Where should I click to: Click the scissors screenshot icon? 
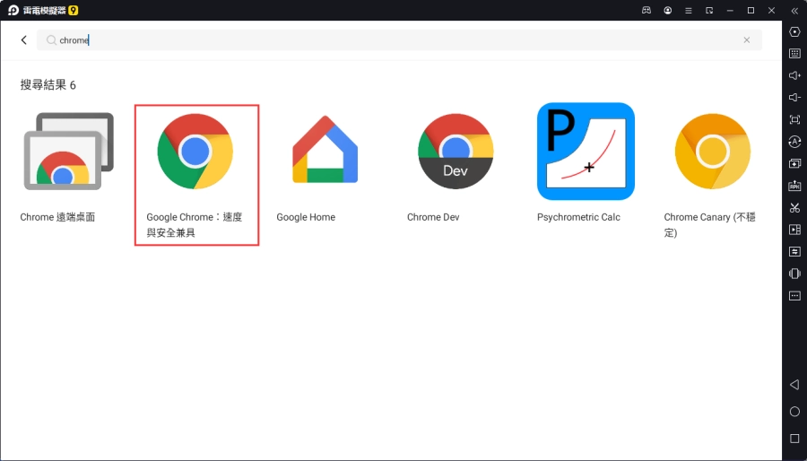tap(794, 208)
